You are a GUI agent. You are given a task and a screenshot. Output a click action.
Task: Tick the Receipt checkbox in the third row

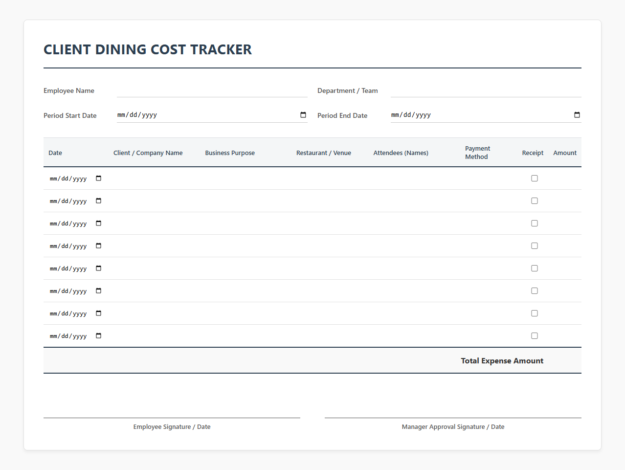(x=535, y=224)
